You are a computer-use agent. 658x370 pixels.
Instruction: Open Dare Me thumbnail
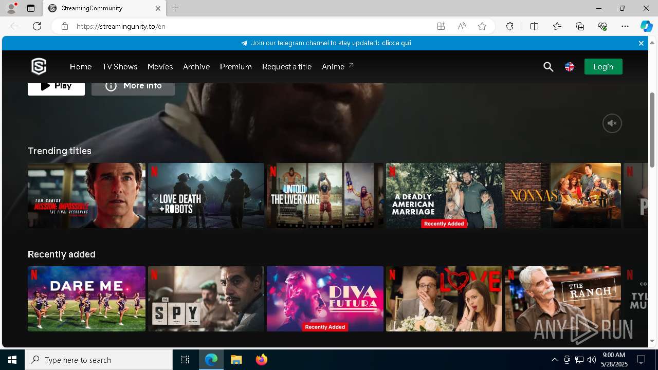86,299
